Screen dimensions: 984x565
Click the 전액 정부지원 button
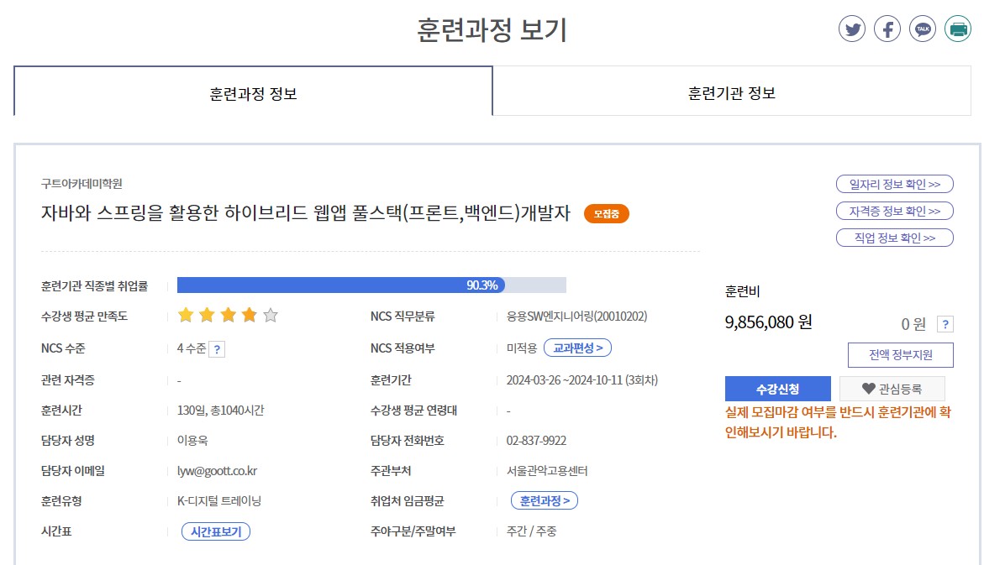click(901, 355)
